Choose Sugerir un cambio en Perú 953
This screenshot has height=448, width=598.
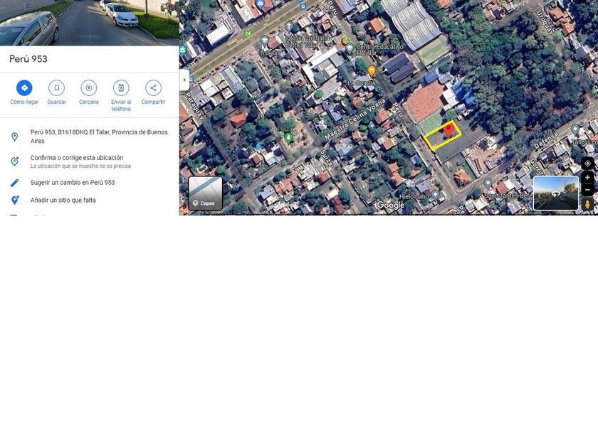pos(73,183)
